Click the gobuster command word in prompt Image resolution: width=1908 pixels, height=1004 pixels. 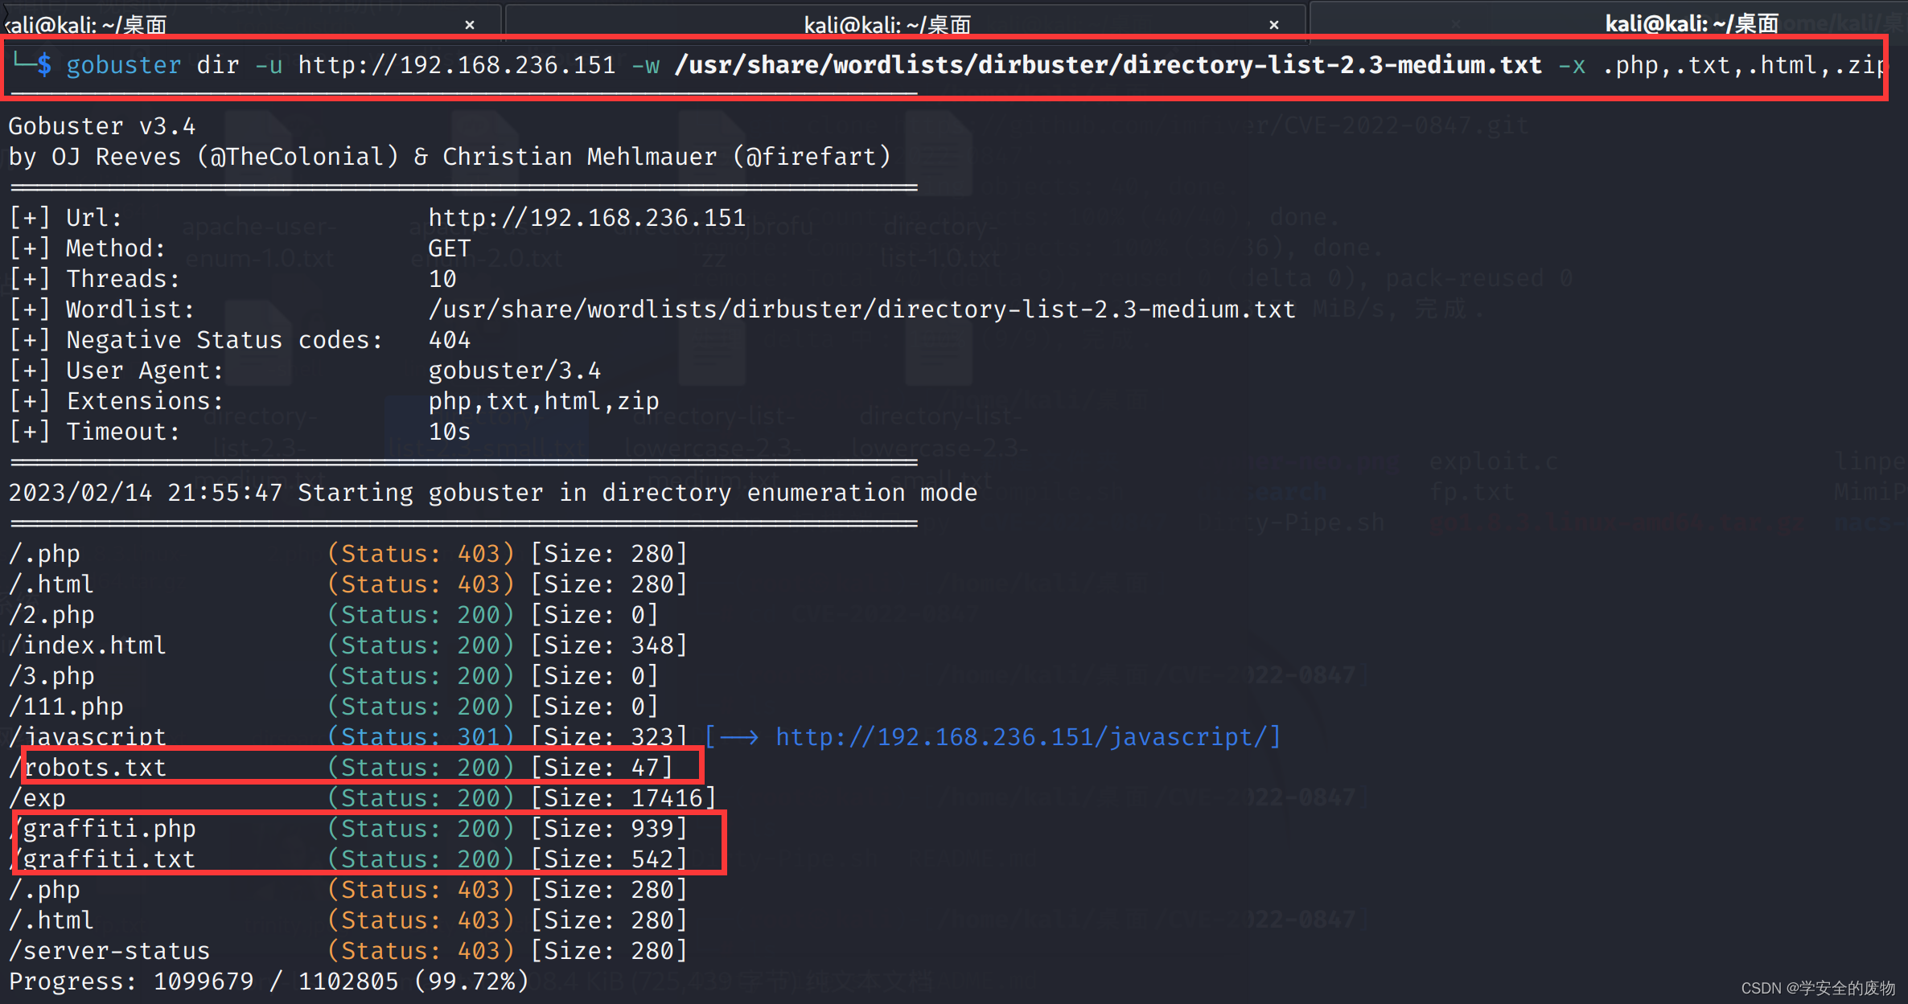coord(124,65)
